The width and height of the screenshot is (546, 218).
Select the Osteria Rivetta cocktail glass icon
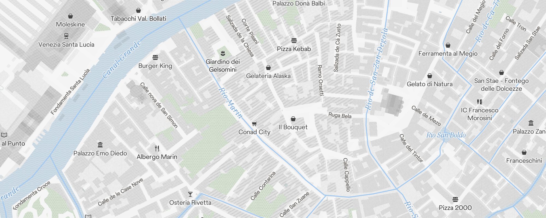point(190,194)
